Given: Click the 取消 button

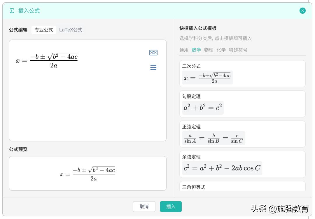Looking at the screenshot, I should [144, 206].
